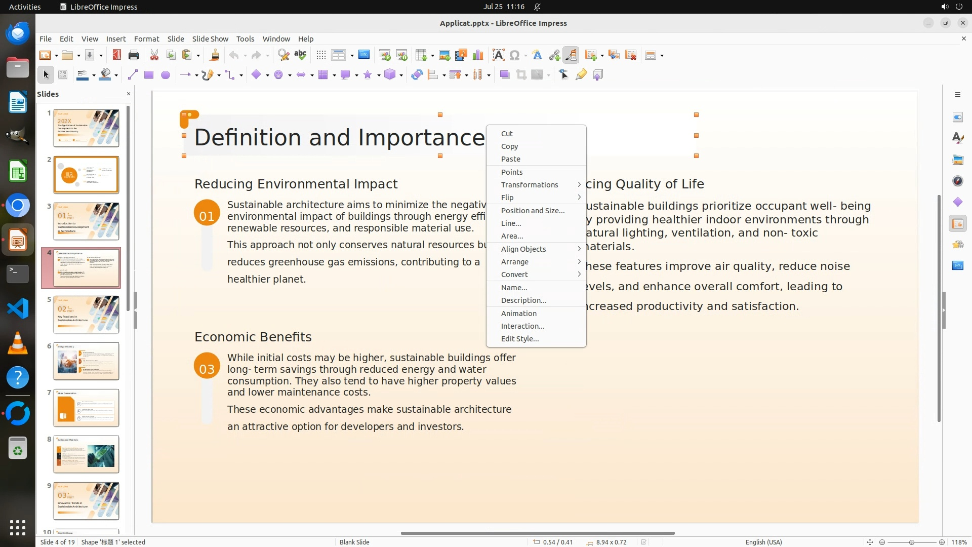
Task: Click Start from First Slide icon
Action: coord(385,55)
